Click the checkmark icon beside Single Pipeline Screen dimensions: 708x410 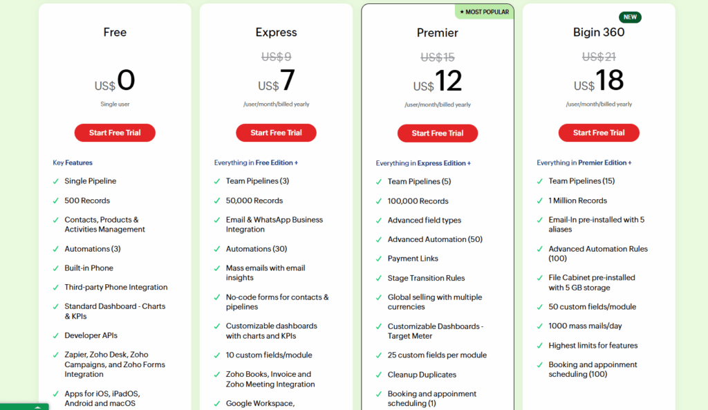tap(56, 181)
